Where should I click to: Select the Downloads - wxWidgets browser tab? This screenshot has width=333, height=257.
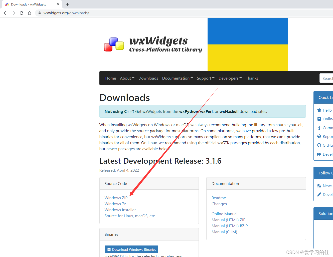(32, 4)
